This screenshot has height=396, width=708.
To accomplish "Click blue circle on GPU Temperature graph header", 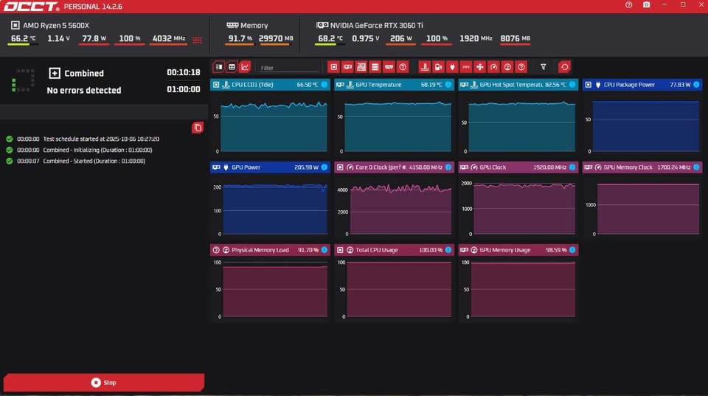I will (448, 85).
